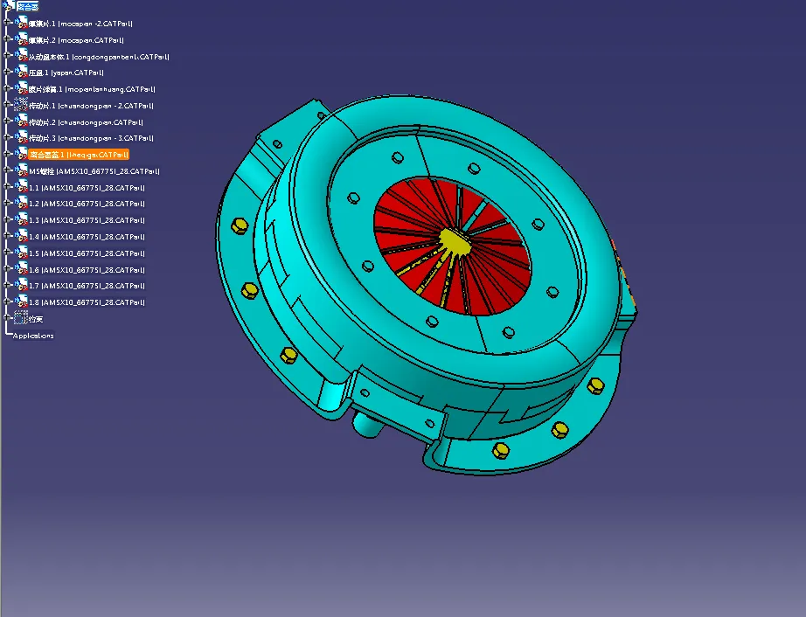The height and width of the screenshot is (617, 806).
Task: Click the 约束 constraints node icon
Action: point(21,318)
